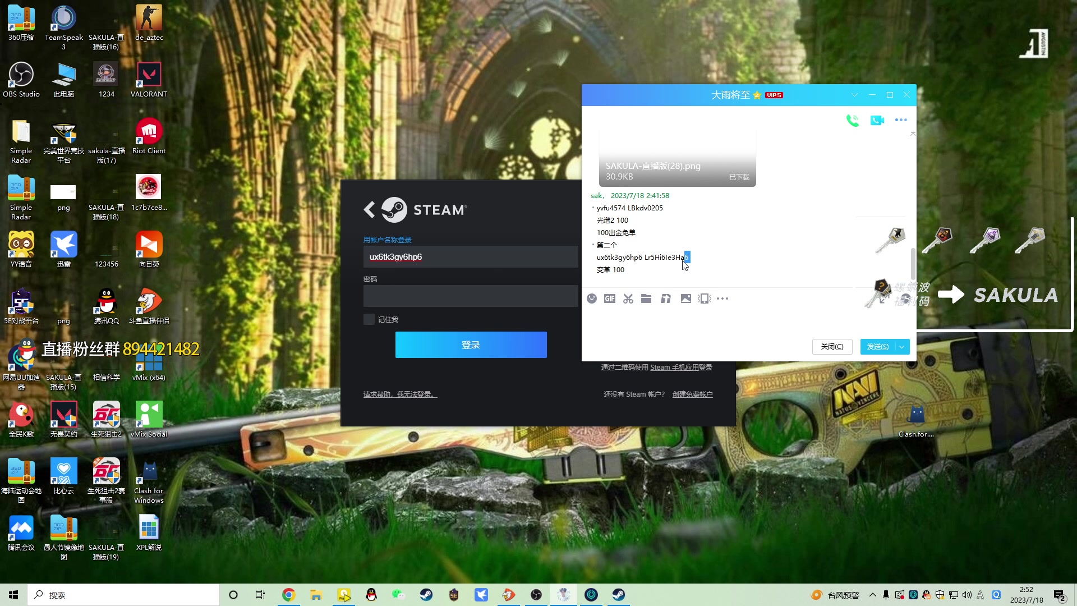Click message text yvfu4574 LBkdv0205

(629, 208)
